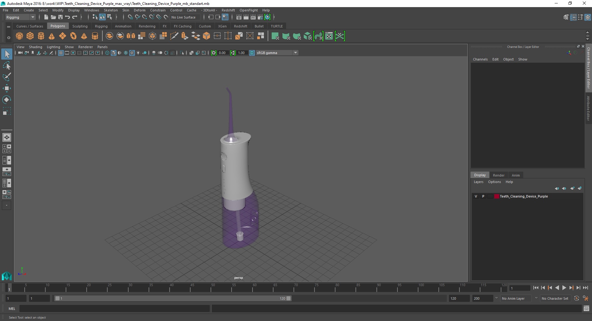Activate the Rotate tool
This screenshot has height=321, width=592.
click(7, 100)
